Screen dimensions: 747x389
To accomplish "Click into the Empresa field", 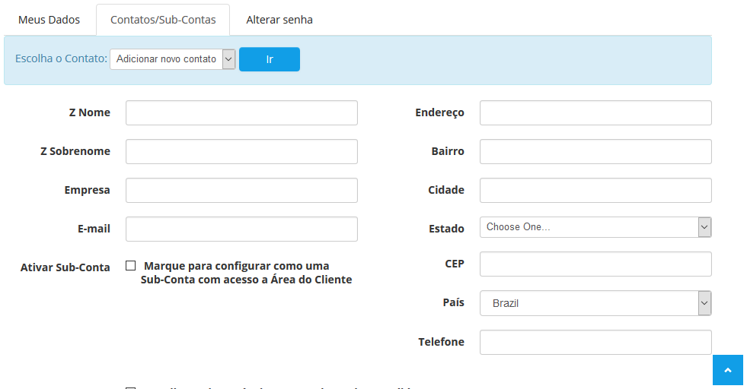I will coord(241,190).
